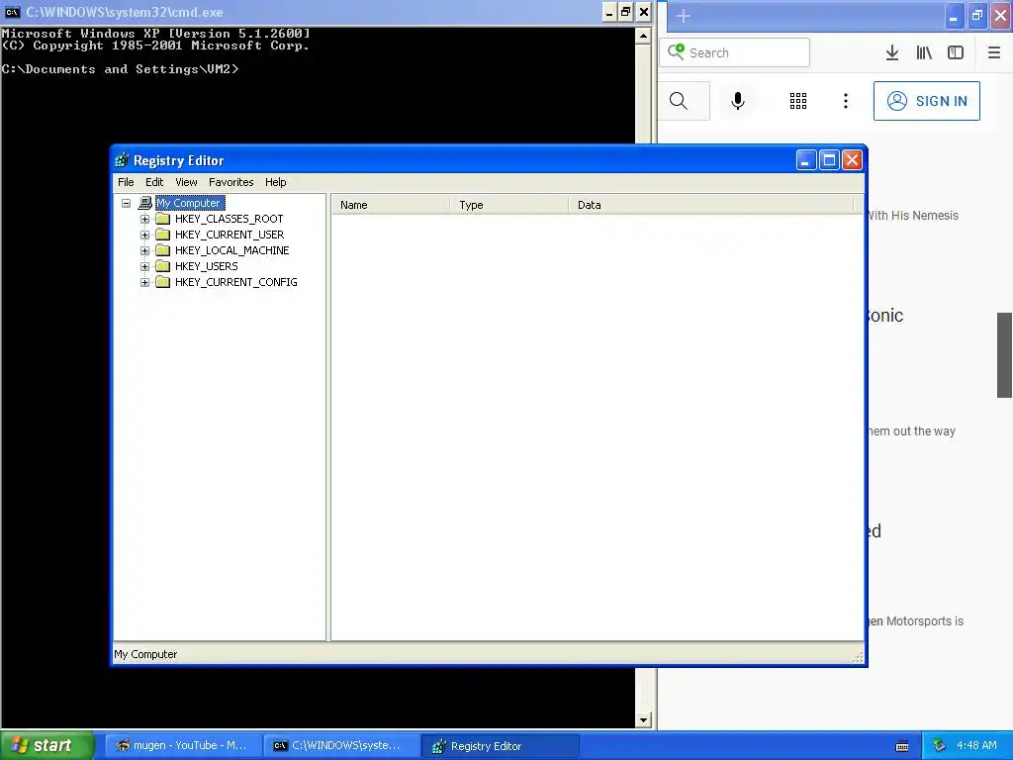Click the HKEY_CURRENT_USER folder icon
1013x760 pixels.
[163, 235]
